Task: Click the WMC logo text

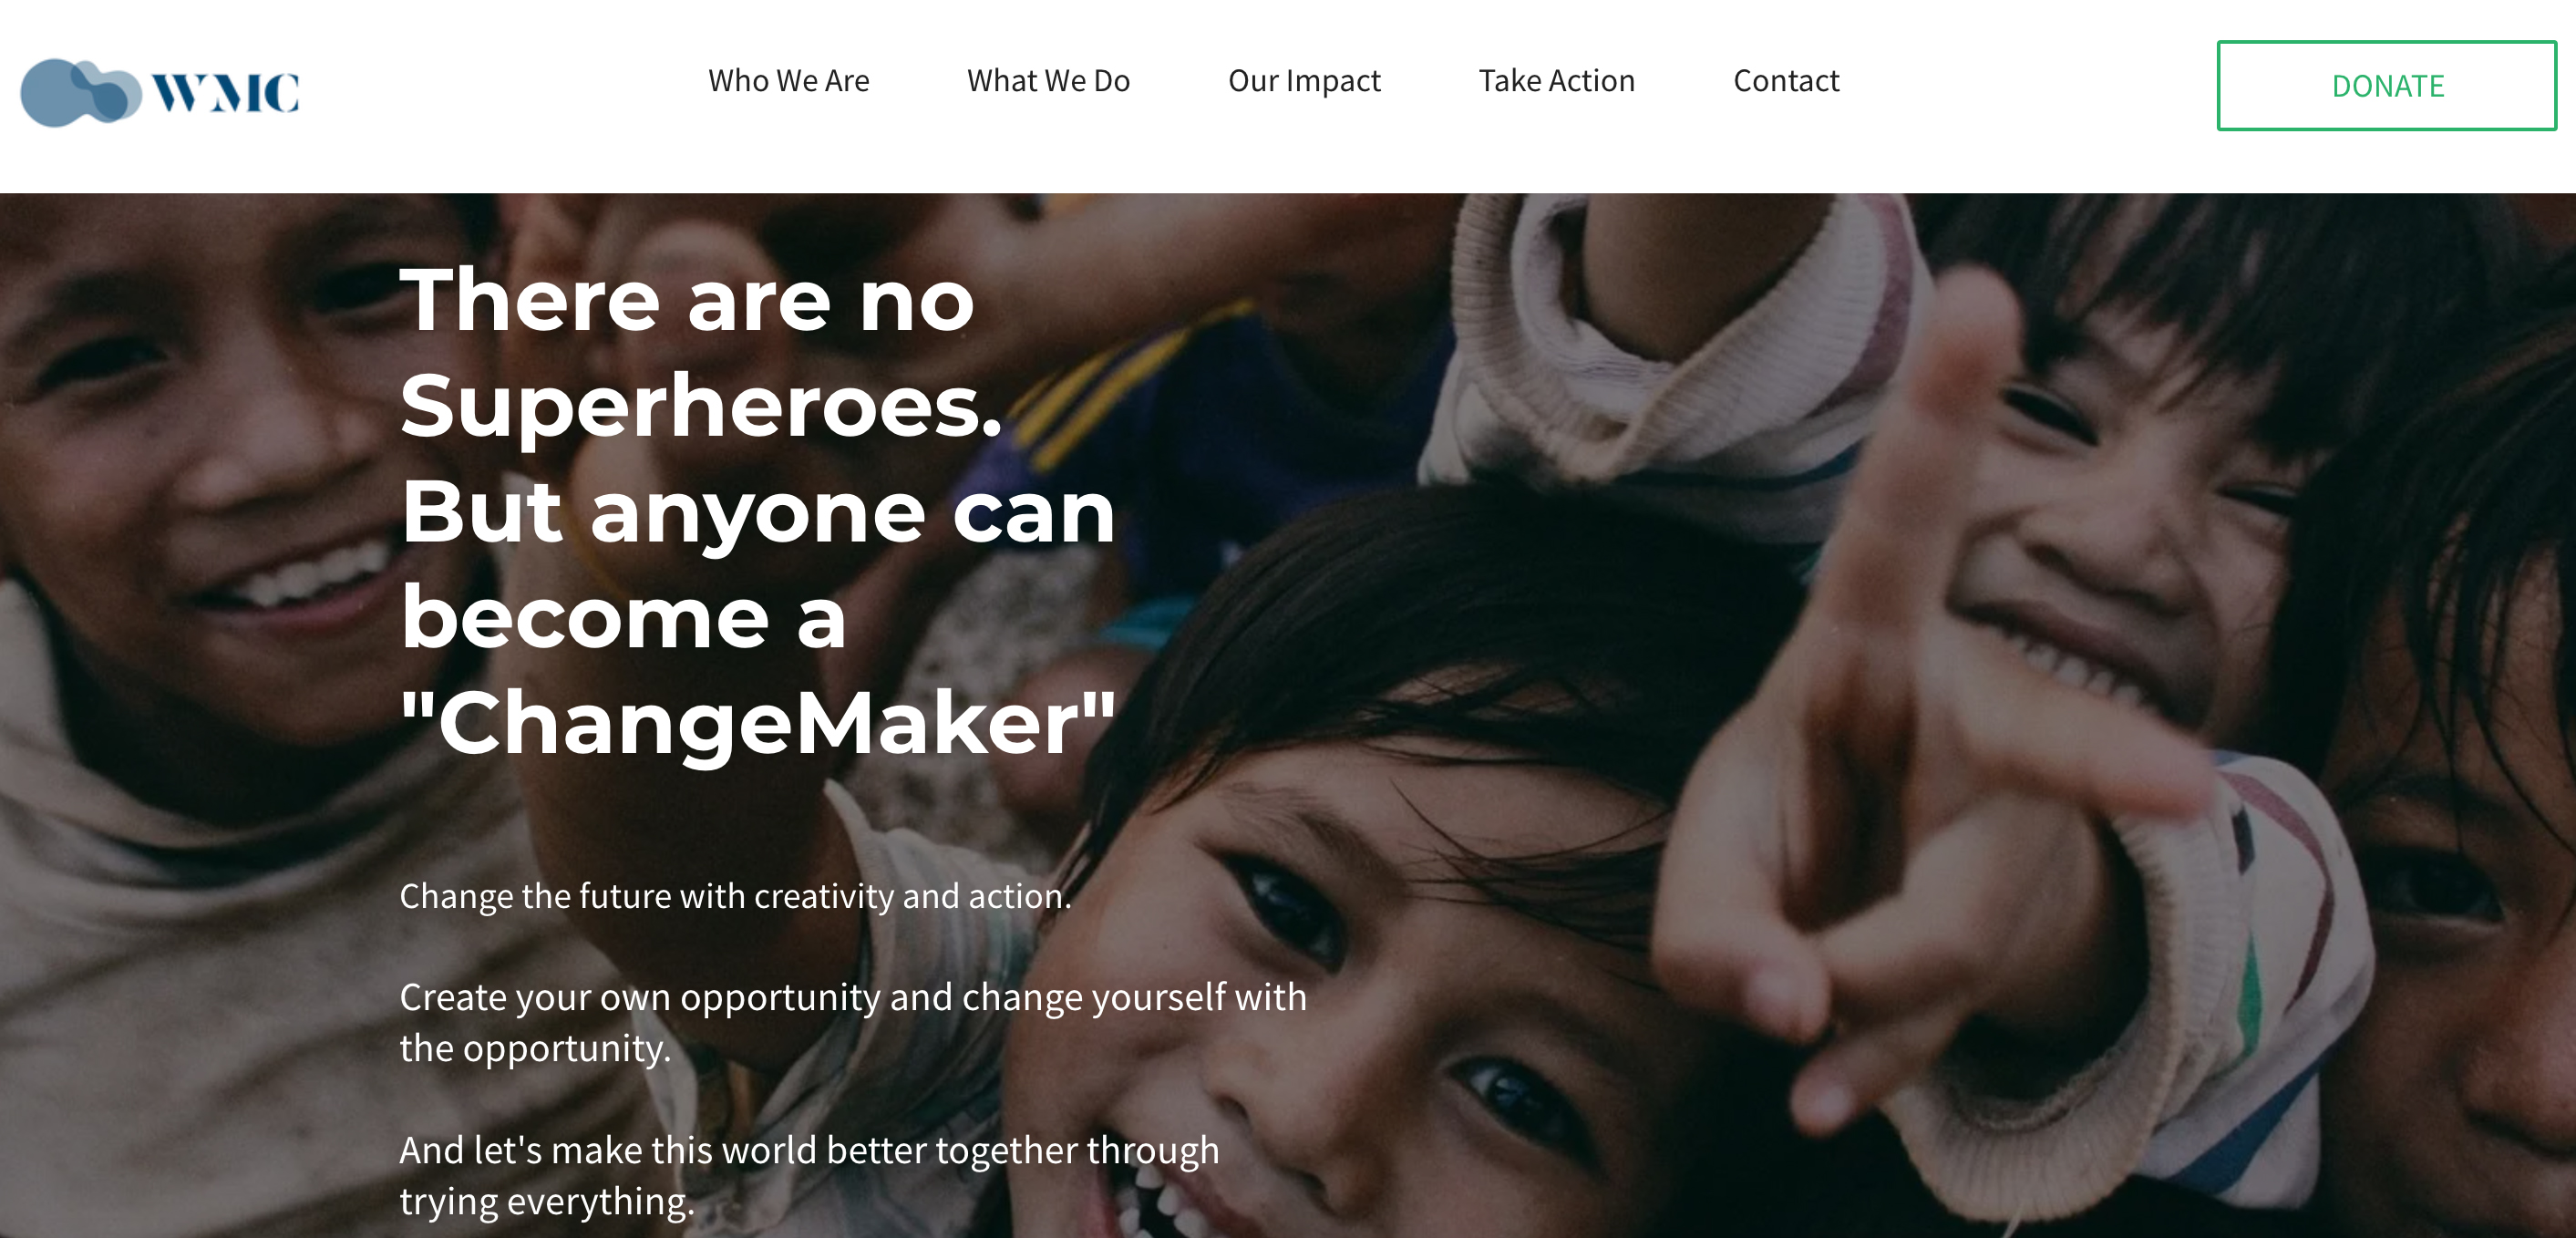Action: [x=225, y=92]
